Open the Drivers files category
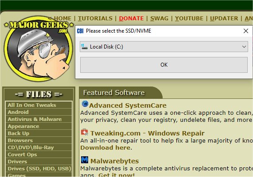Screen dimensions: 253x177 (39, 162)
